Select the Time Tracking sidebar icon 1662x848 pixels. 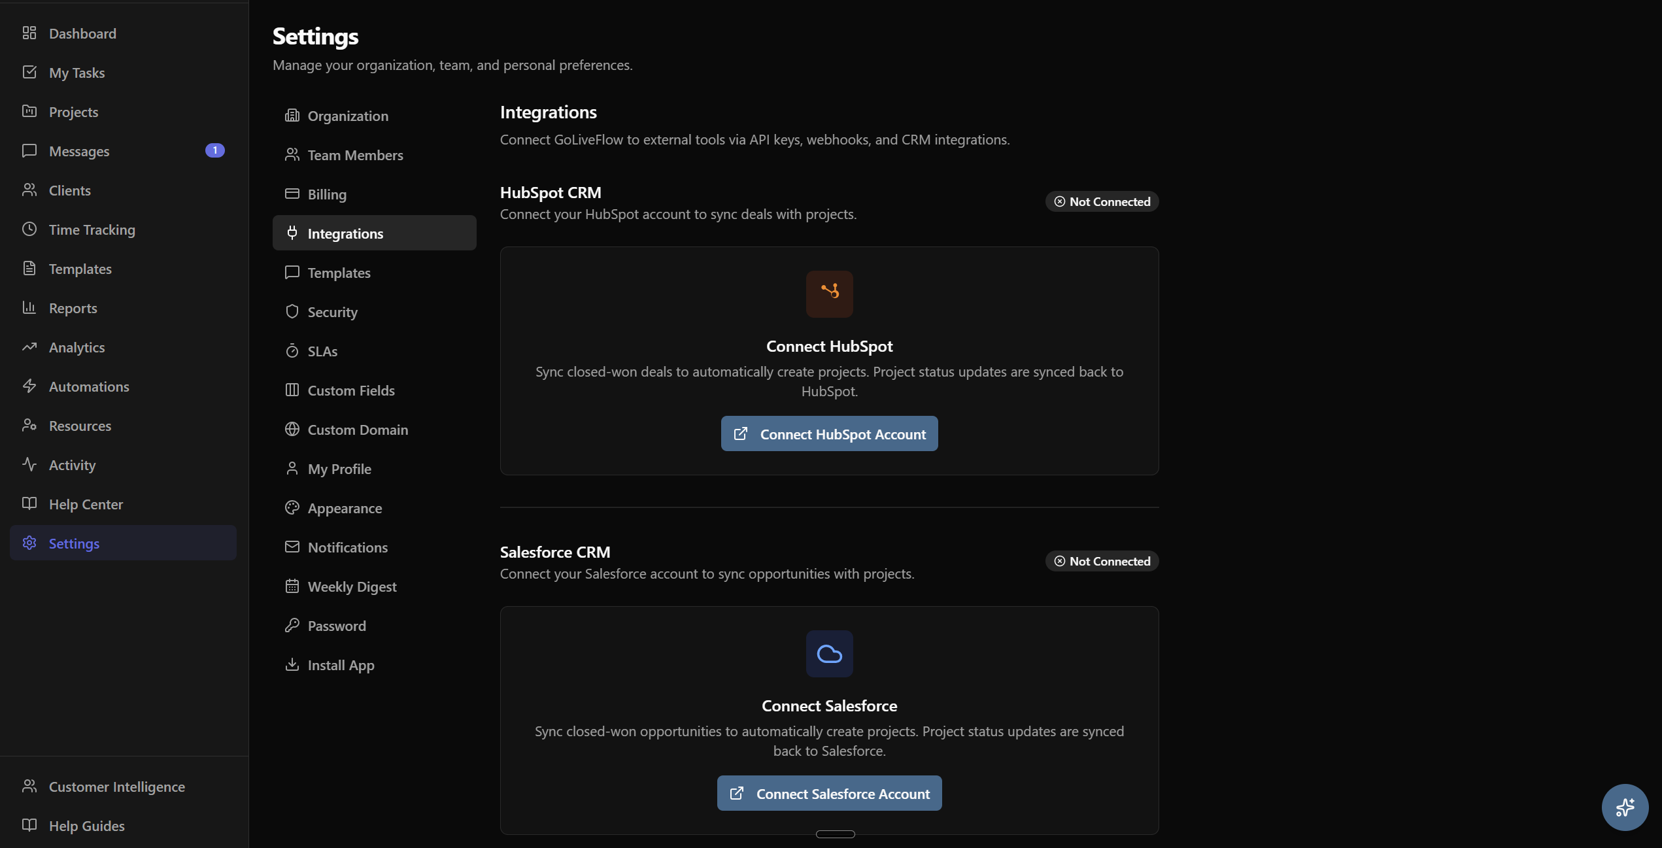tap(30, 229)
